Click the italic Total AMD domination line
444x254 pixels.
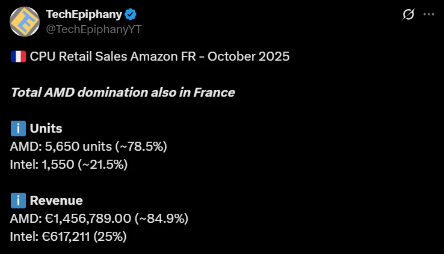pyautogui.click(x=122, y=92)
